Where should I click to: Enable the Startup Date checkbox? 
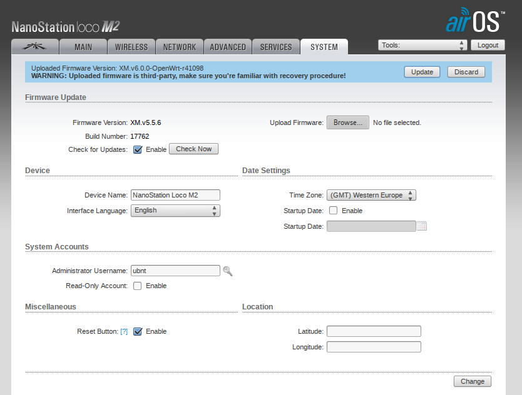pos(334,211)
